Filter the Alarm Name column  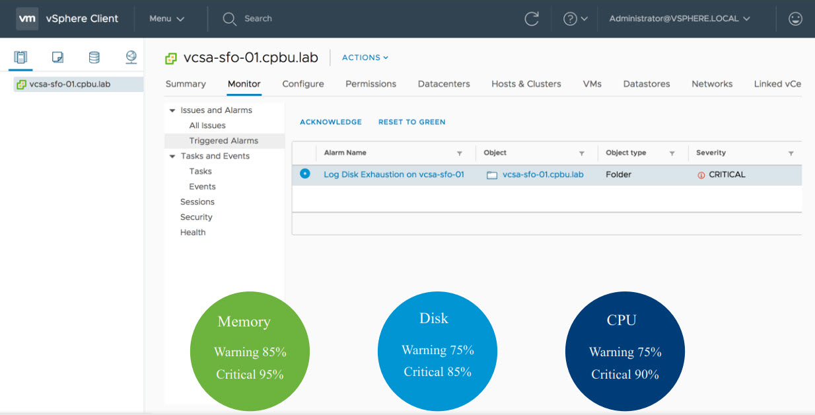click(460, 153)
